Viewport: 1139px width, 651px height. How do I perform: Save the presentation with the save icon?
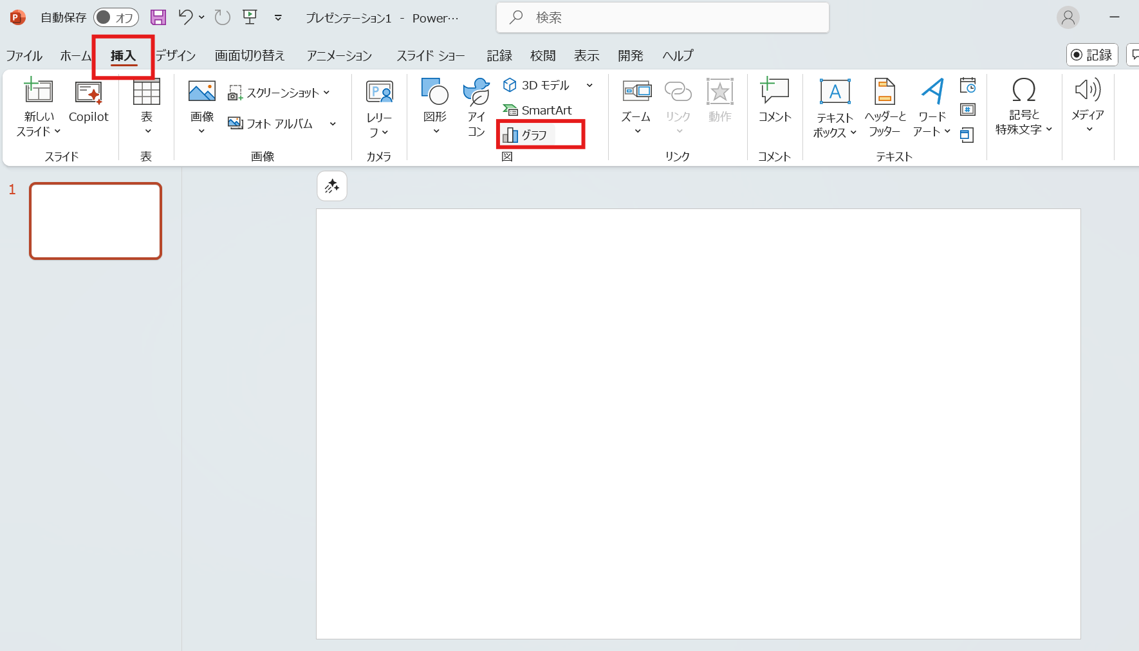tap(158, 17)
